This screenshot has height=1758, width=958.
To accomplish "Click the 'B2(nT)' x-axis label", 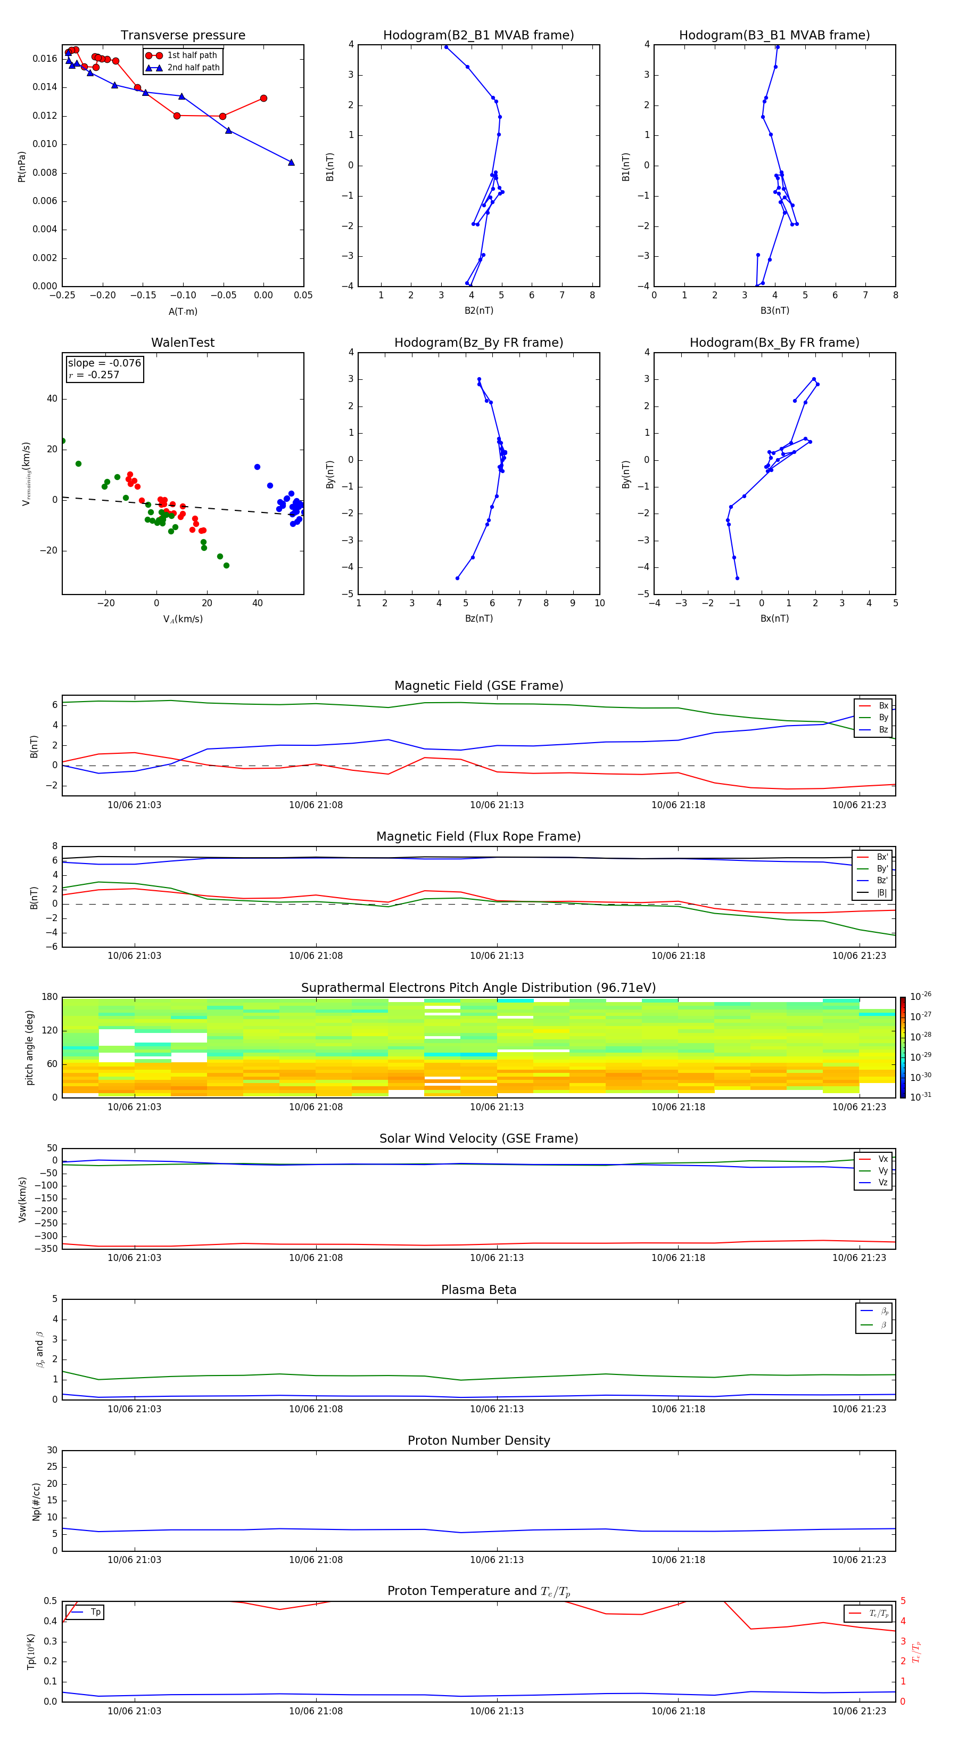I will tap(478, 311).
